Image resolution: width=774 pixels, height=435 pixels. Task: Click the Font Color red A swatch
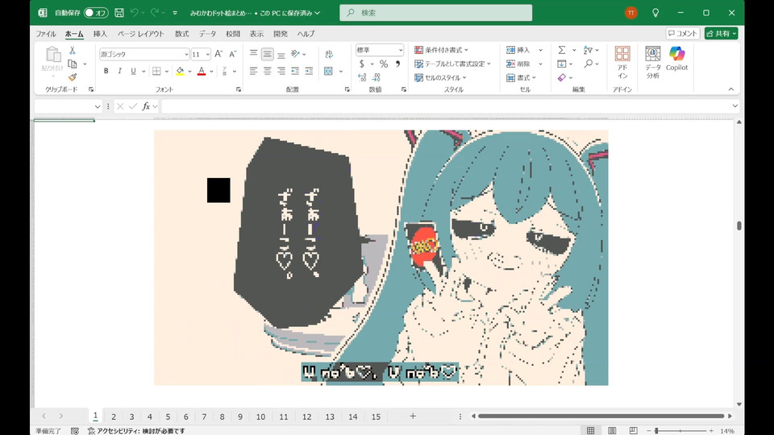202,72
